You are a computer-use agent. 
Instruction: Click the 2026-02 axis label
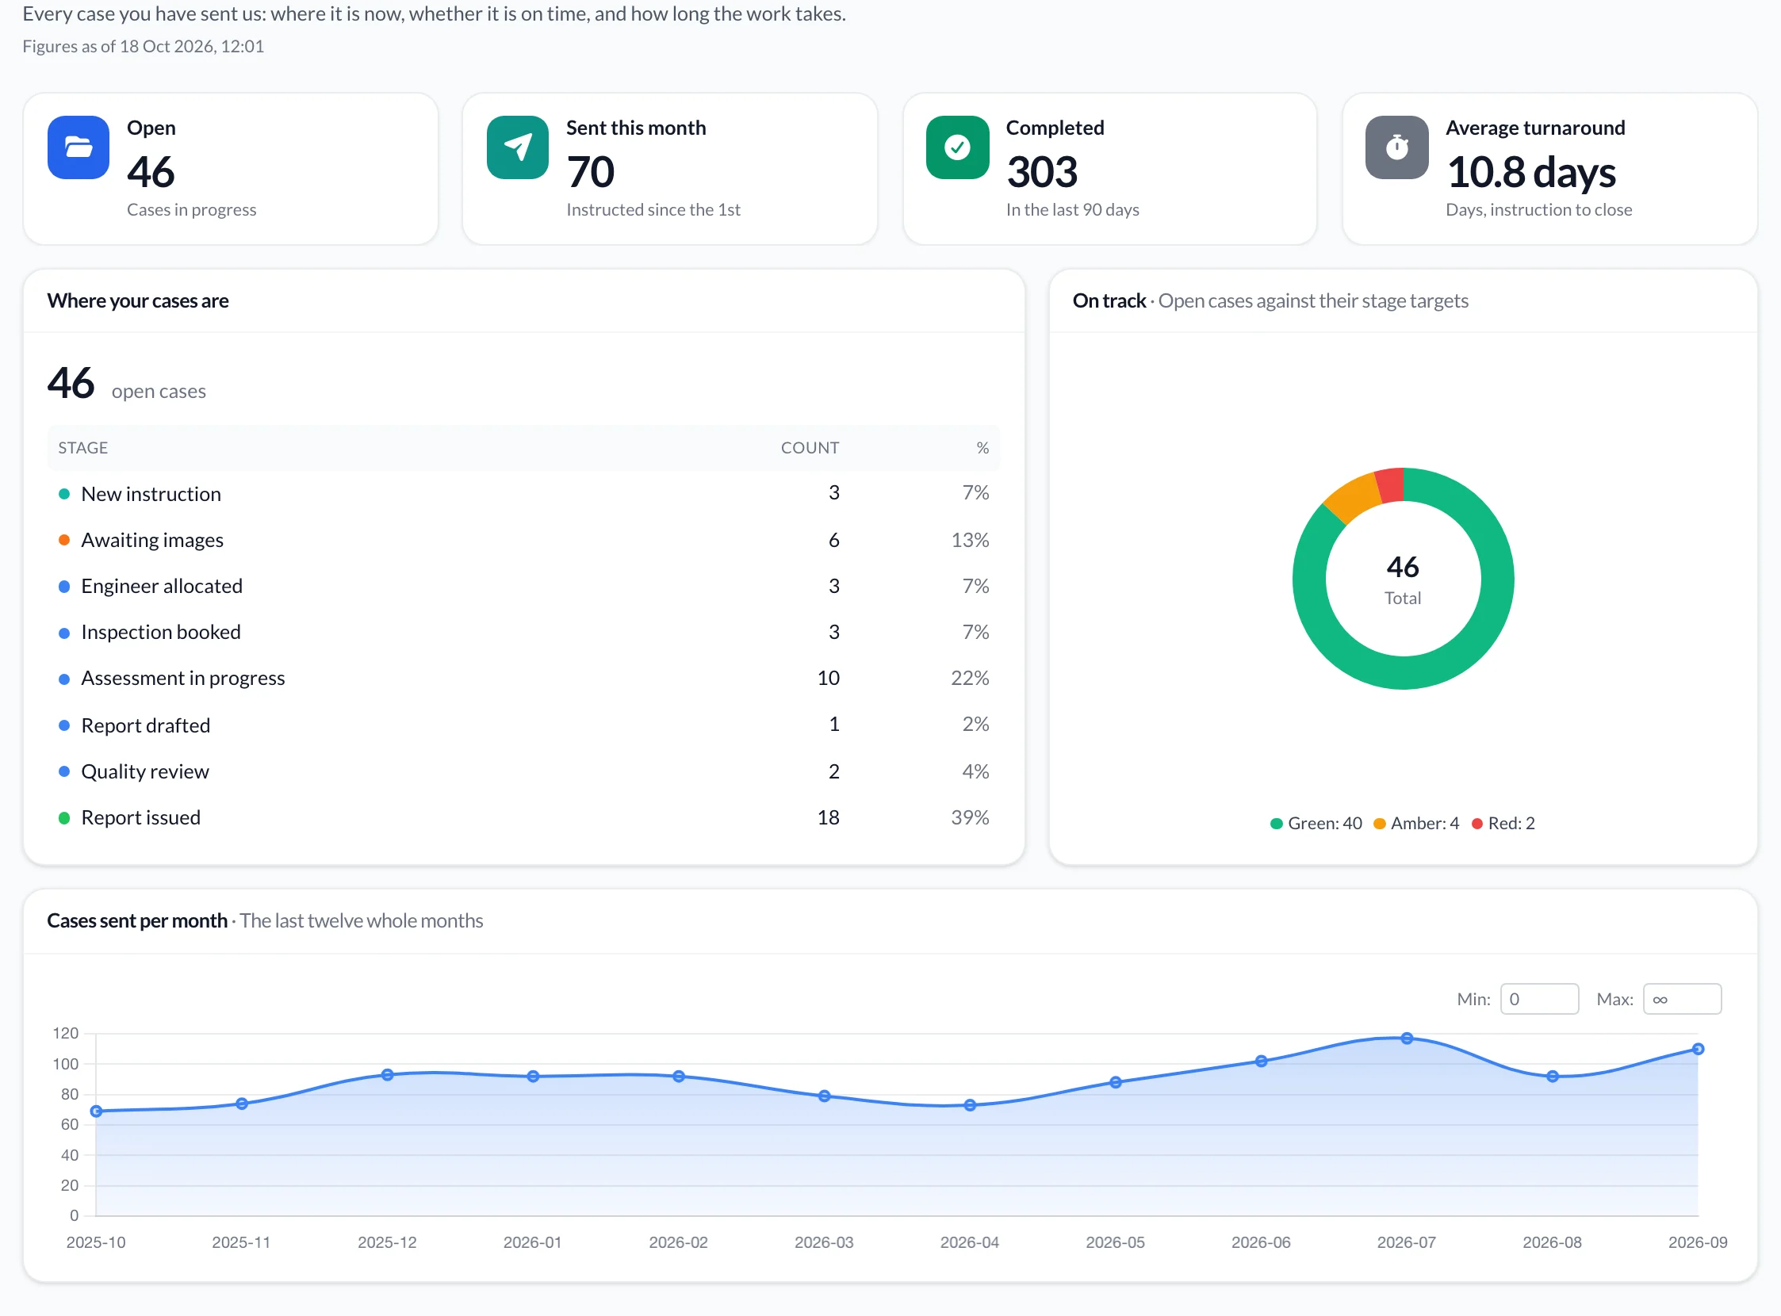coord(678,1242)
